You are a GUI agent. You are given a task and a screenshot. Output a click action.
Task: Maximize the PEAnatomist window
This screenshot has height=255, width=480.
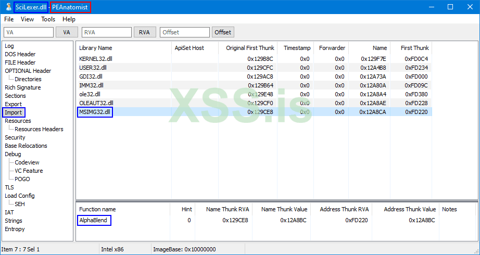(x=450, y=7)
